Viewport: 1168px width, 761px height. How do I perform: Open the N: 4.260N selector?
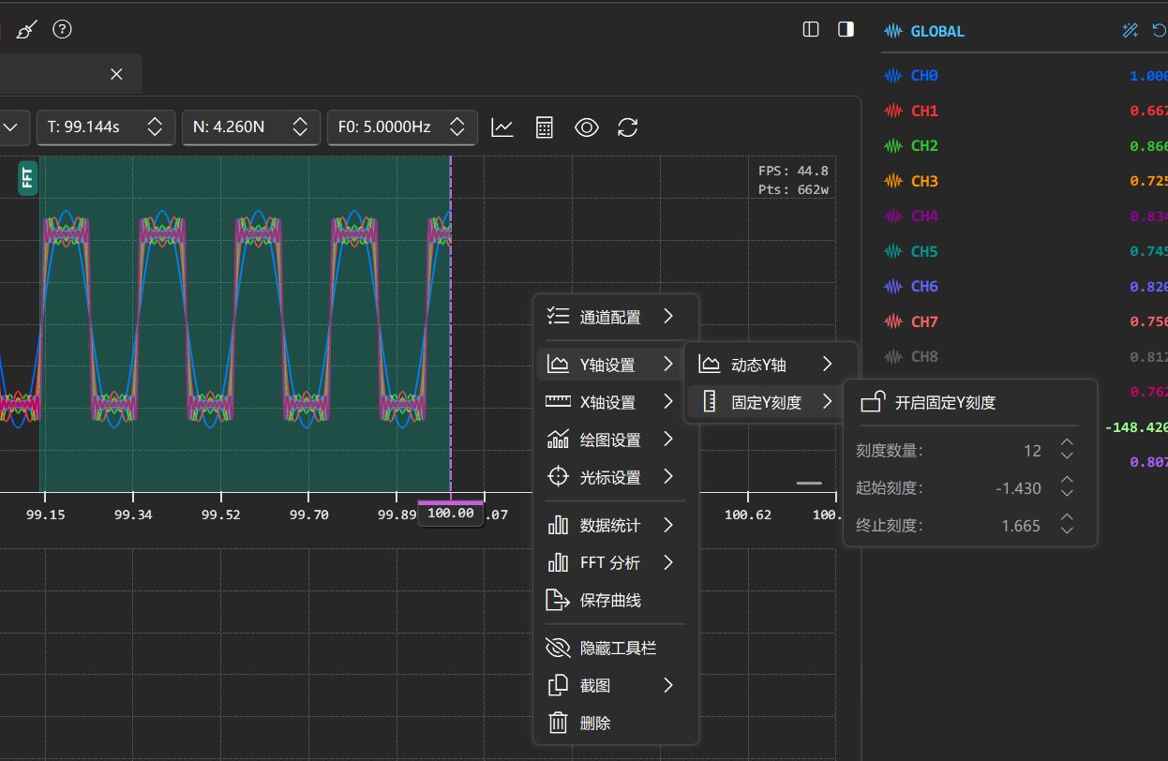[251, 127]
